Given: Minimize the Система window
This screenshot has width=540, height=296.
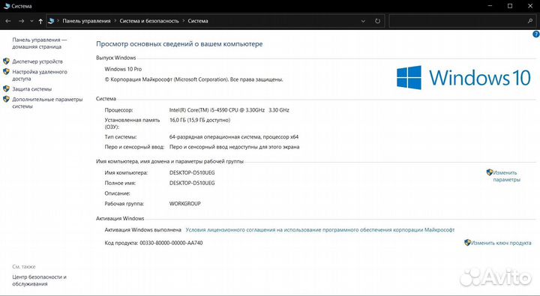Looking at the screenshot, I should point(490,6).
